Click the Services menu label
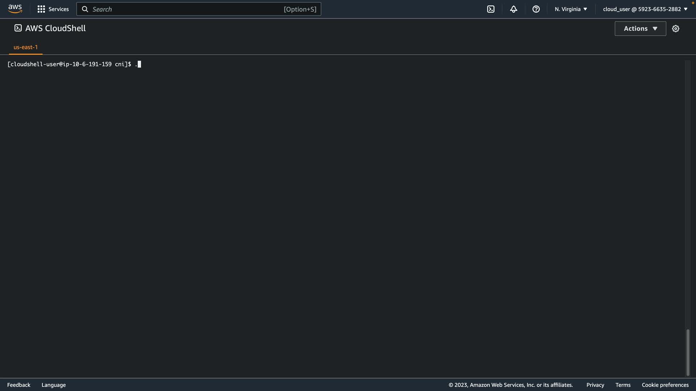The image size is (696, 391). 58,9
